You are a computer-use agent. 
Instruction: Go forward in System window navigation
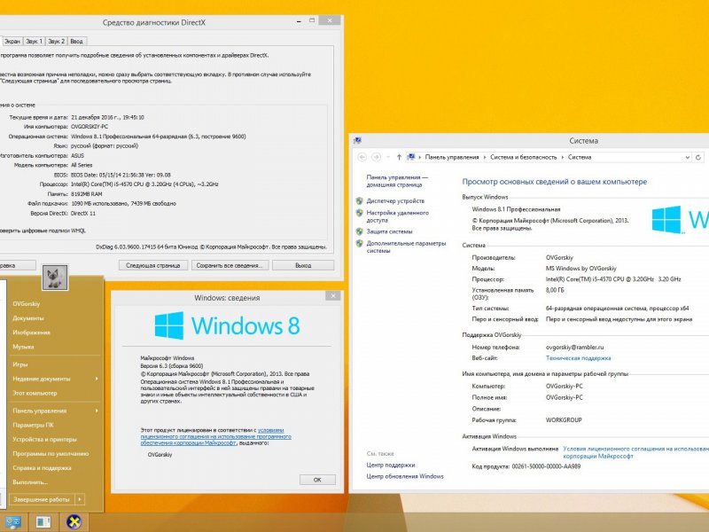click(376, 157)
